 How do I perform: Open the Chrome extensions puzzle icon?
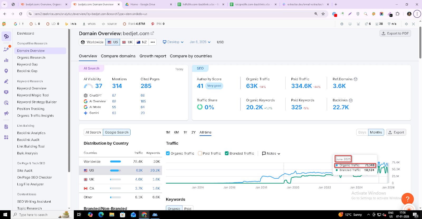(397, 14)
